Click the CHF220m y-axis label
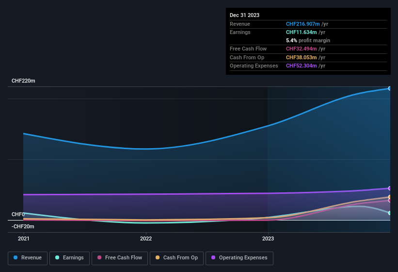Screen dimensions: 398x272 pyautogui.click(x=23, y=81)
